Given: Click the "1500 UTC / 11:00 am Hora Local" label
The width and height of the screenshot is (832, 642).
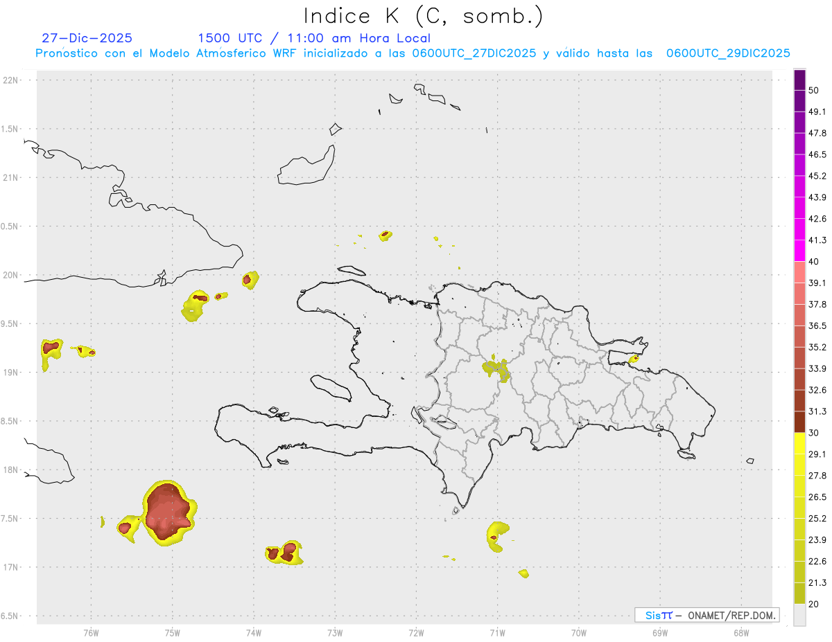Looking at the screenshot, I should [314, 38].
